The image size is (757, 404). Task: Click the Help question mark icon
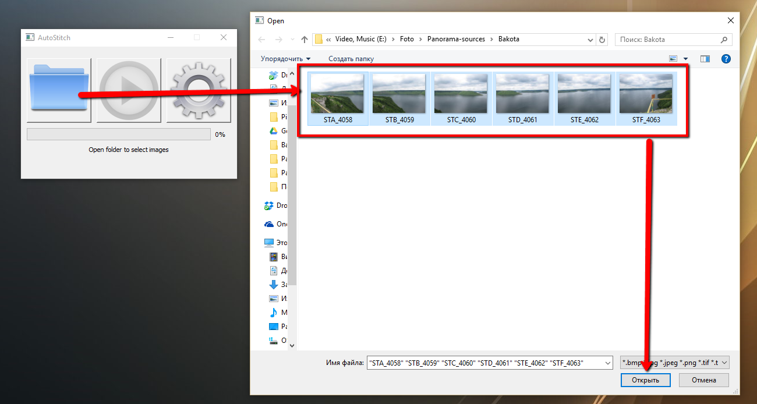click(726, 59)
